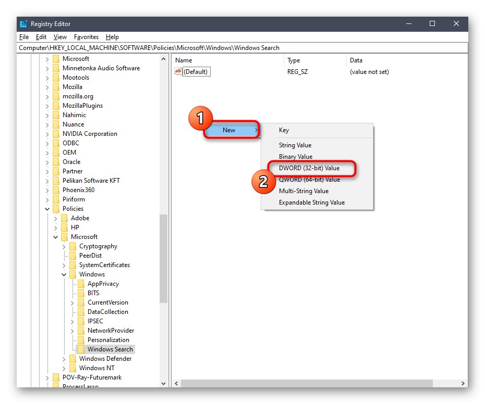Click the Registry Editor title bar icon
The width and height of the screenshot is (485, 404).
23,24
